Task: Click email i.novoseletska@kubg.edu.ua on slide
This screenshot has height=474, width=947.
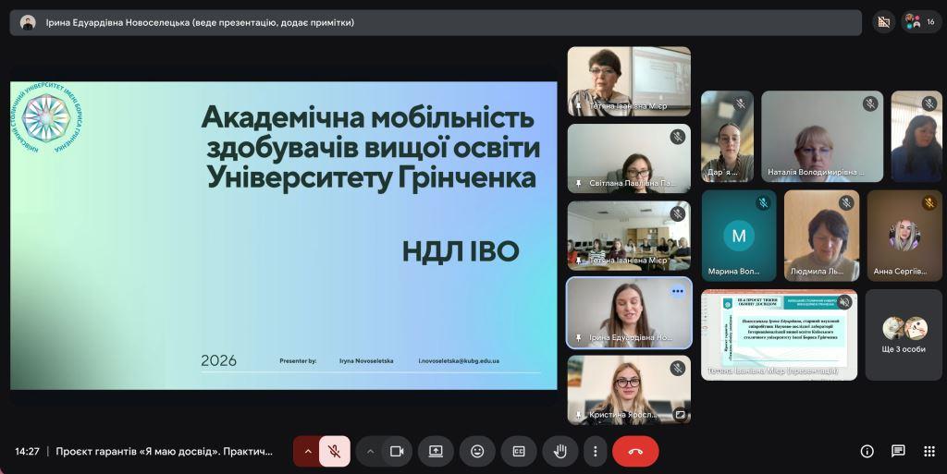Action: pyautogui.click(x=459, y=360)
